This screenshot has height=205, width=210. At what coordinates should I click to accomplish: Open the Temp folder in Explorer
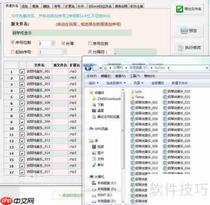pos(137,97)
